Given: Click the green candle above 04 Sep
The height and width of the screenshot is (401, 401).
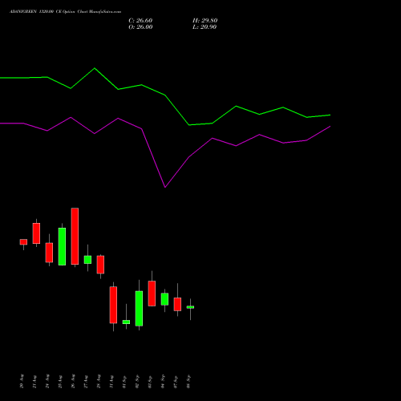Looking at the screenshot, I should [164, 299].
